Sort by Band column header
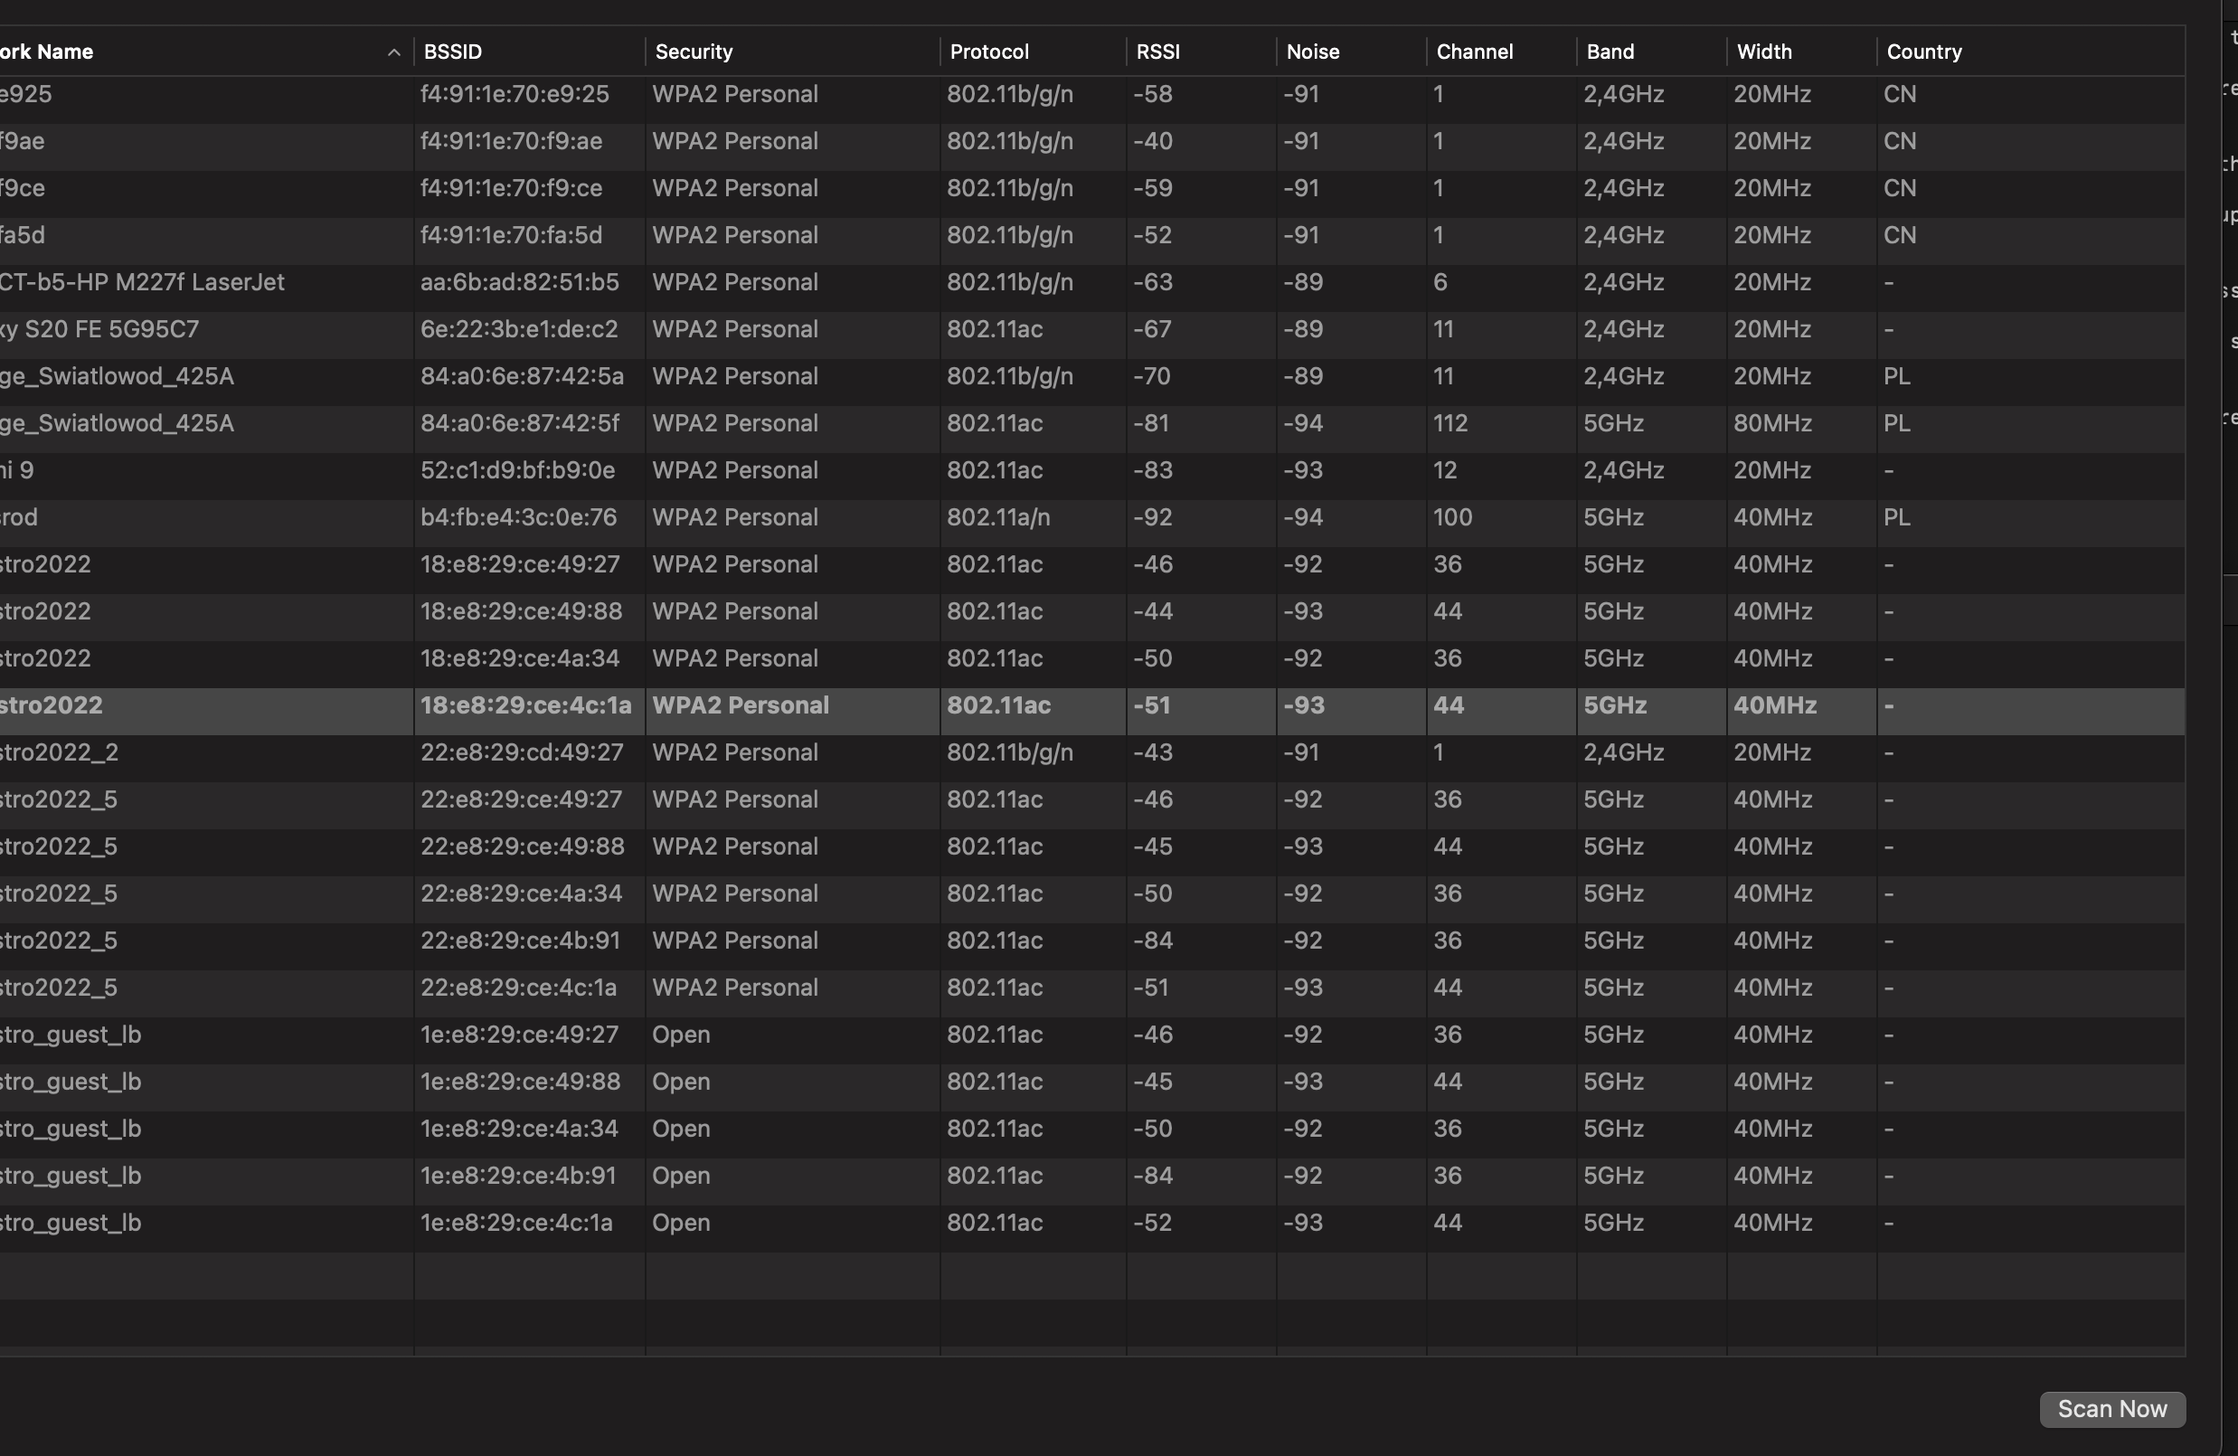This screenshot has width=2238, height=1456. coord(1609,52)
